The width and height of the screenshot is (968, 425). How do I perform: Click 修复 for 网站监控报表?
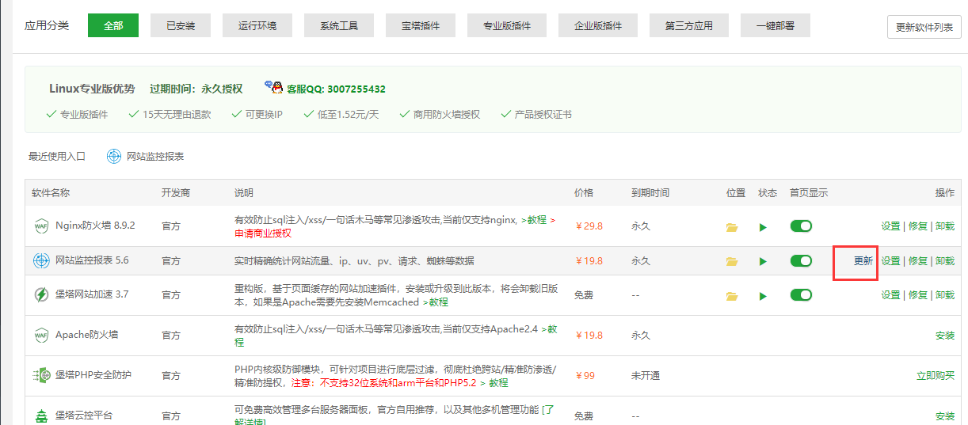tap(917, 261)
